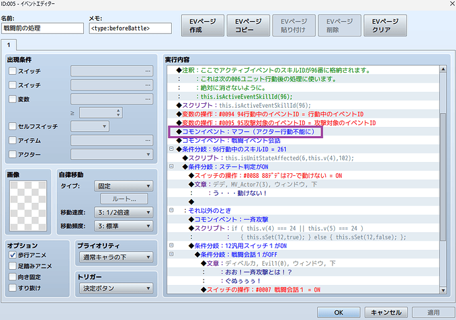Viewport: 456px width, 320px height.
Task: Select the う・・・動けない！ text line
Action: (x=303, y=193)
